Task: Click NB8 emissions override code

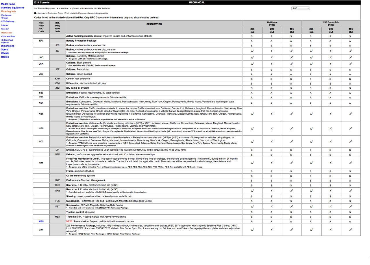Action: (41, 114)
